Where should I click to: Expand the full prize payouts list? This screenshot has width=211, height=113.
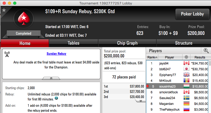tap(141, 101)
